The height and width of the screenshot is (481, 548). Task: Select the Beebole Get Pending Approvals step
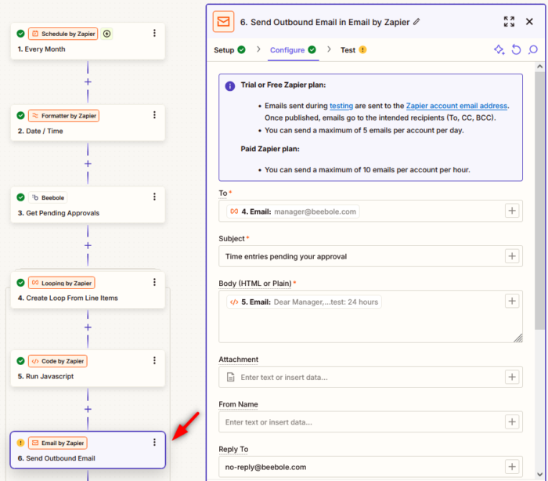point(88,204)
